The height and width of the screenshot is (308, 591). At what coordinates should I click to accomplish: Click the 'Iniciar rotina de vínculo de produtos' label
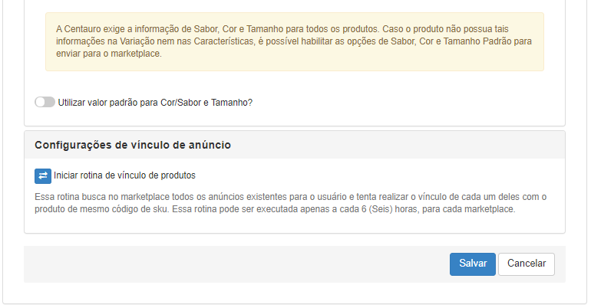(124, 175)
